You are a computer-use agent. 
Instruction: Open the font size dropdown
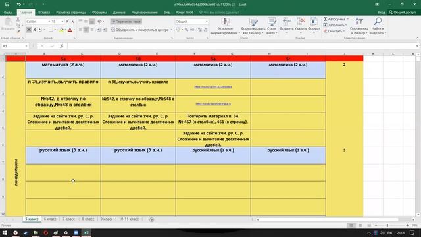pyautogui.click(x=62, y=22)
